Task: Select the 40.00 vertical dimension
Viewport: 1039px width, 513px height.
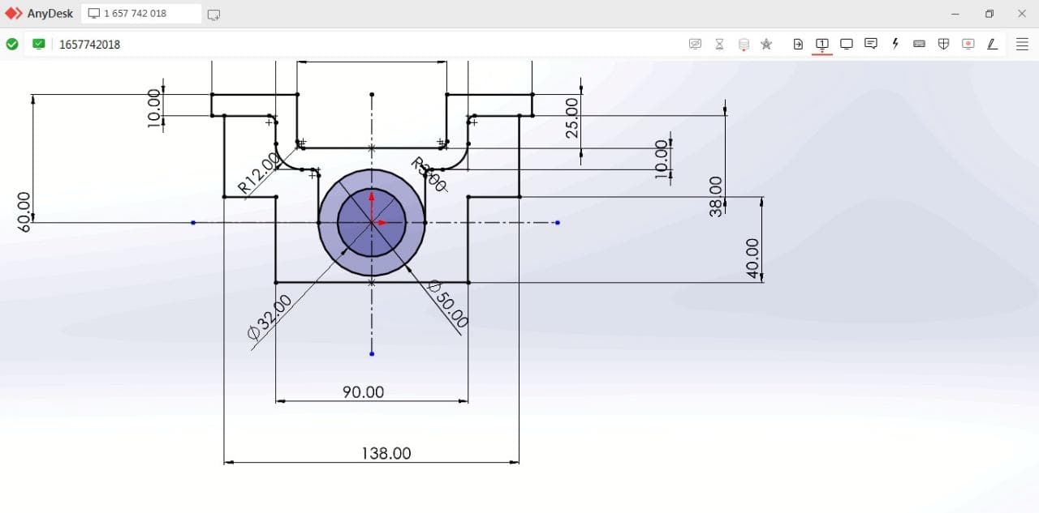Action: tap(752, 259)
